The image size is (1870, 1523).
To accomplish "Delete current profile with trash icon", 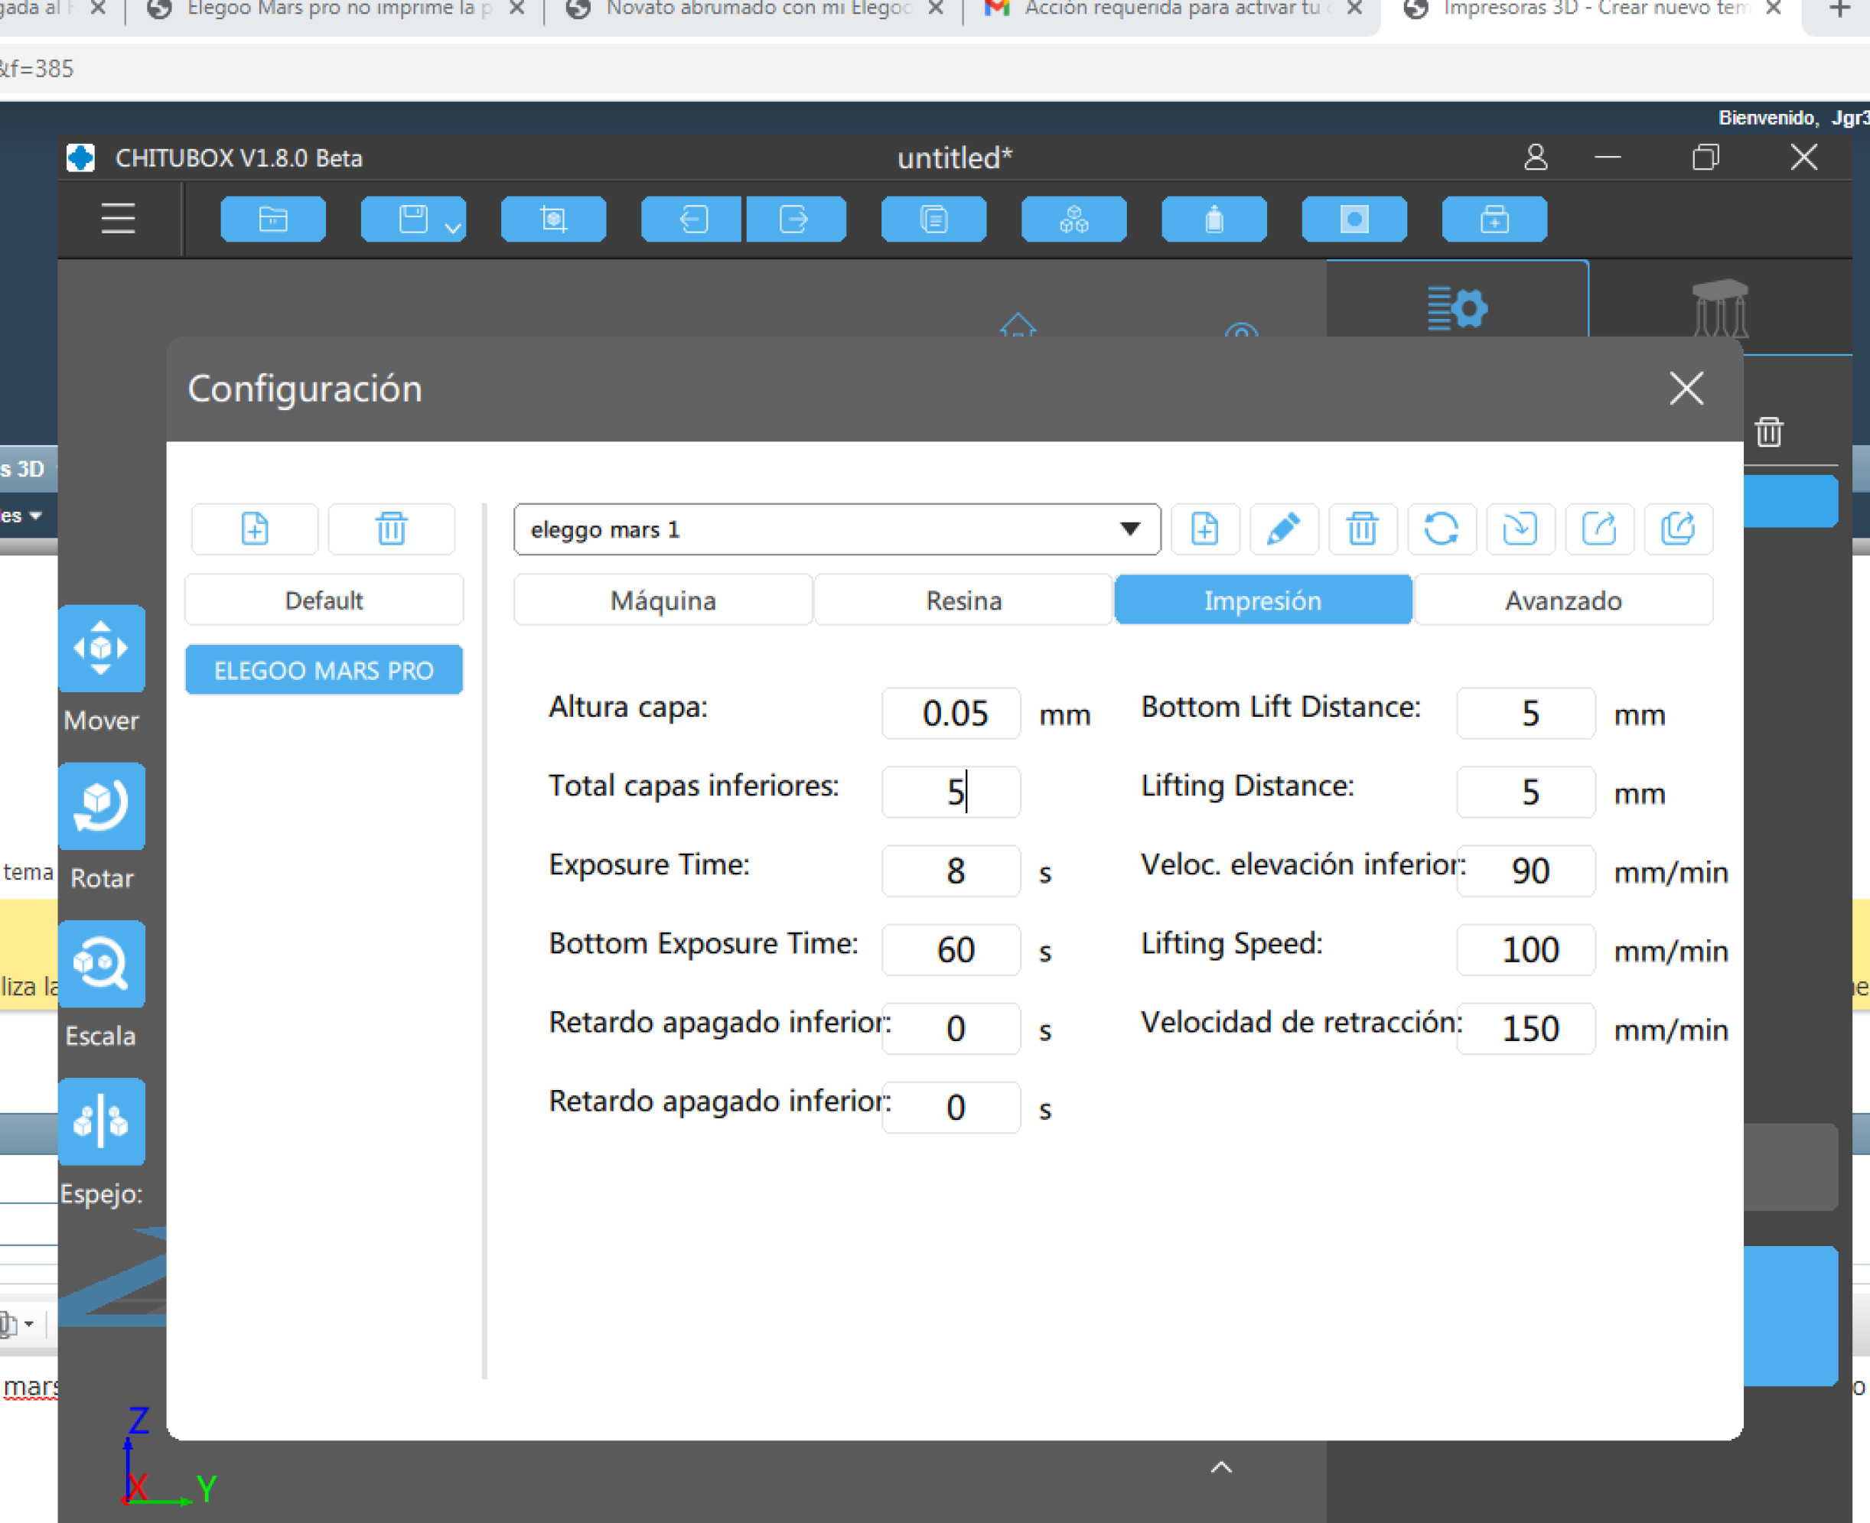I will 1362,529.
